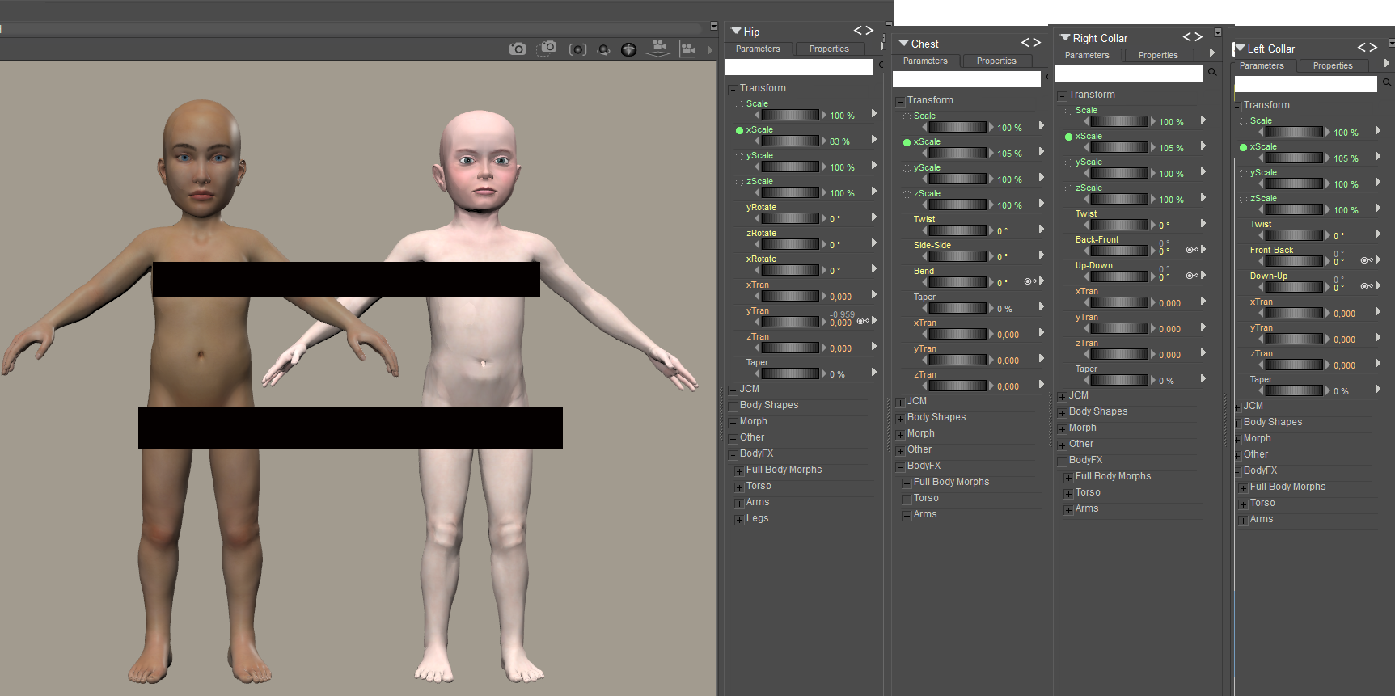Click the key icon beside Chest Bend

(1029, 281)
